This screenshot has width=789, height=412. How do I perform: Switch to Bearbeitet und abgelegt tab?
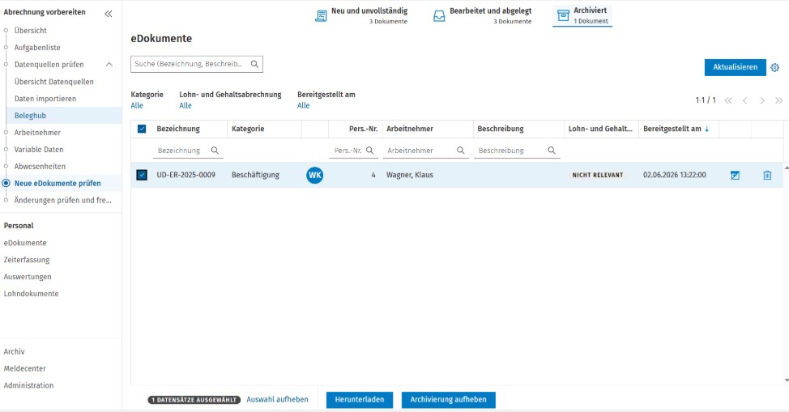tap(483, 15)
